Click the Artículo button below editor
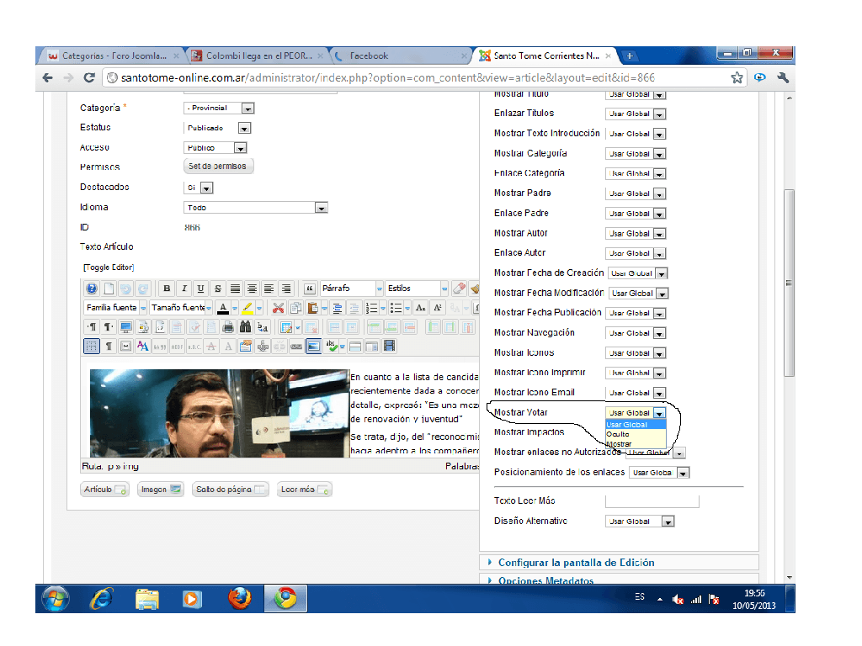This screenshot has width=862, height=646. tap(104, 490)
